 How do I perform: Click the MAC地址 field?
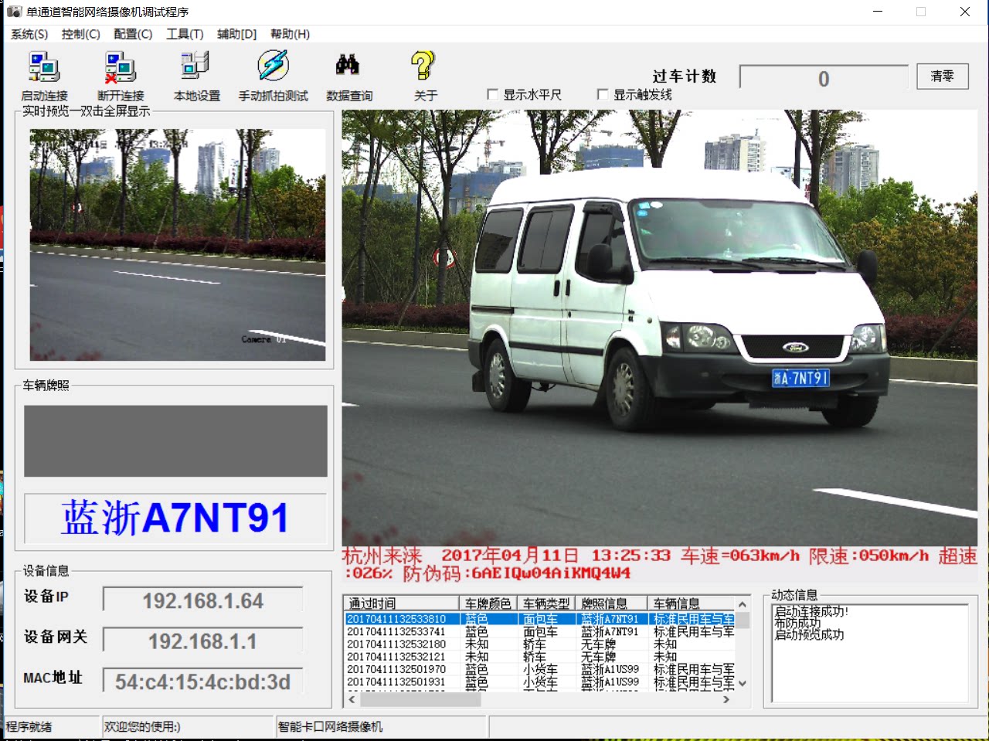pyautogui.click(x=202, y=682)
